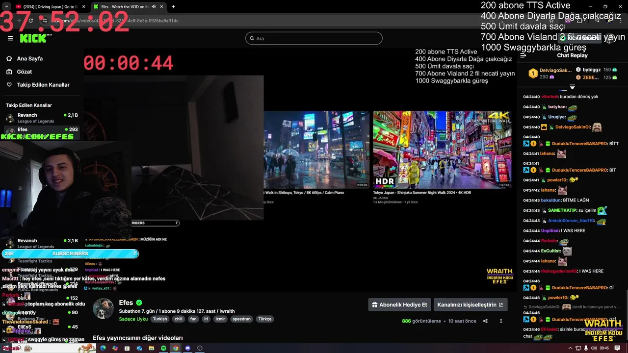Mute the Efes tab audio icon
Viewport: 628px width, 353px height.
click(154, 7)
